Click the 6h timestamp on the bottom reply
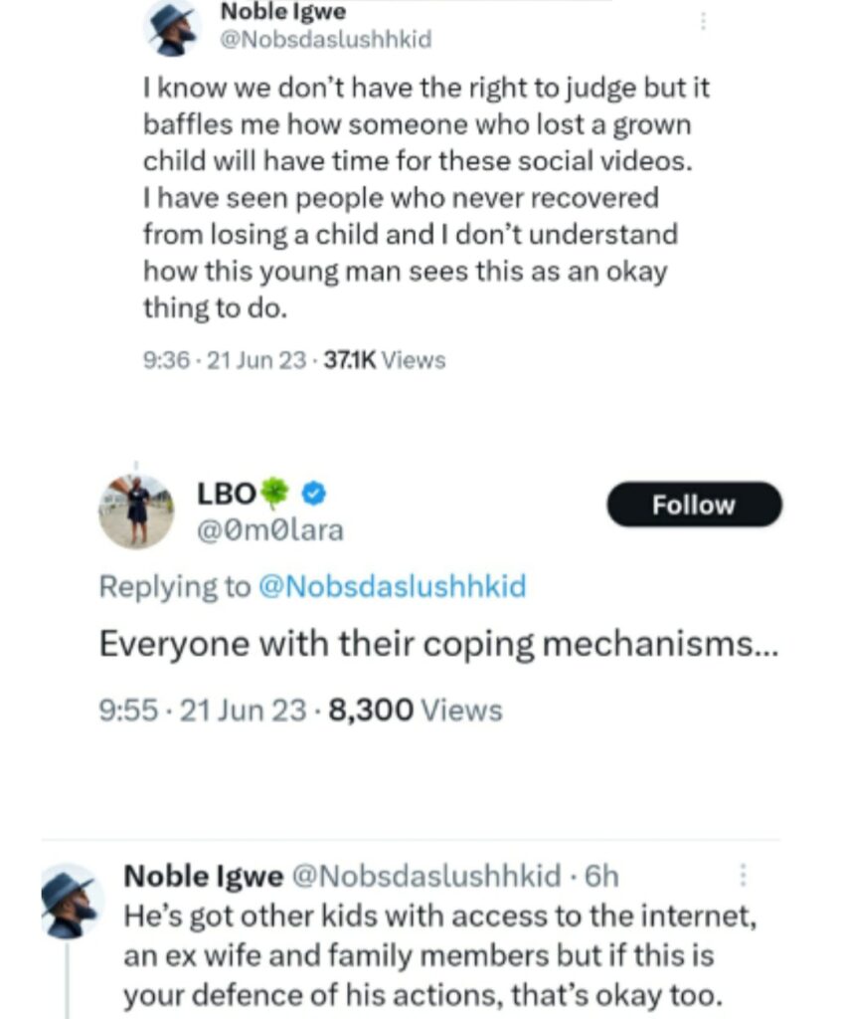This screenshot has height=1019, width=844. pos(601,876)
